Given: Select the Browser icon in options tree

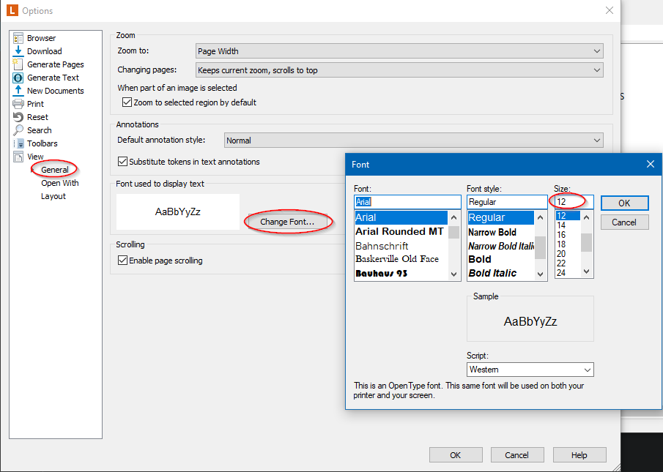Looking at the screenshot, I should click(18, 38).
